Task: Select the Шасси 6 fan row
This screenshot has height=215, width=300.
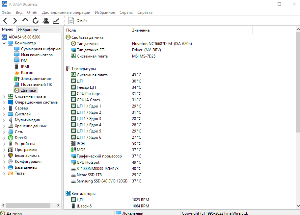Action: (x=110, y=206)
